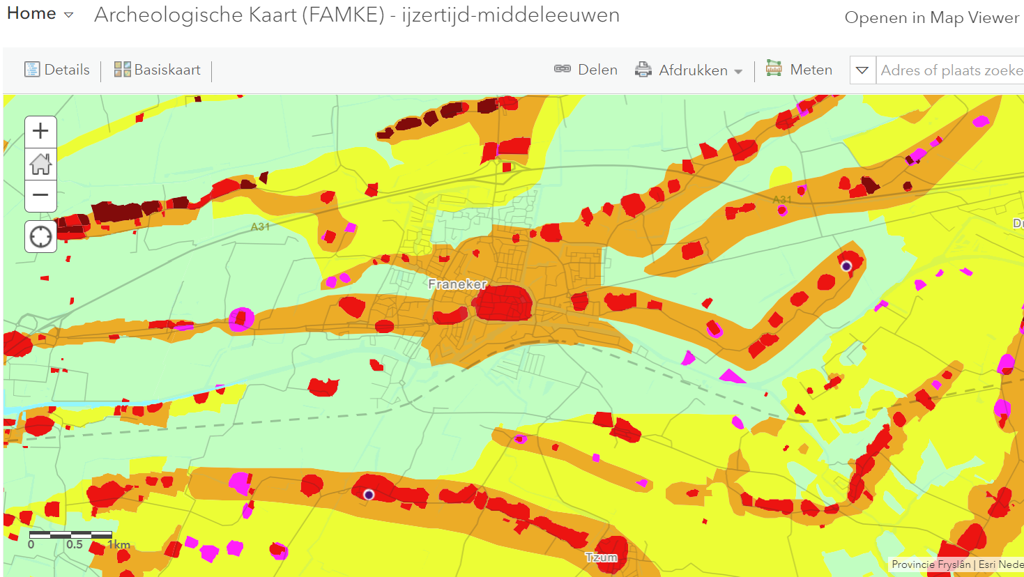Open the Afdrukken print menu
This screenshot has height=577, width=1024.
688,70
